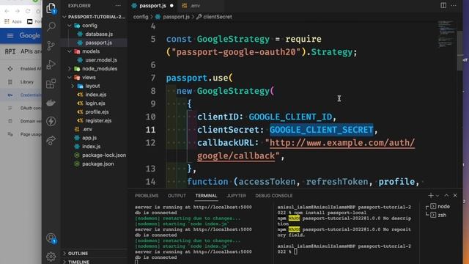Switch to the OUTPUT panel tab
The image size is (469, 264).
pos(177,196)
